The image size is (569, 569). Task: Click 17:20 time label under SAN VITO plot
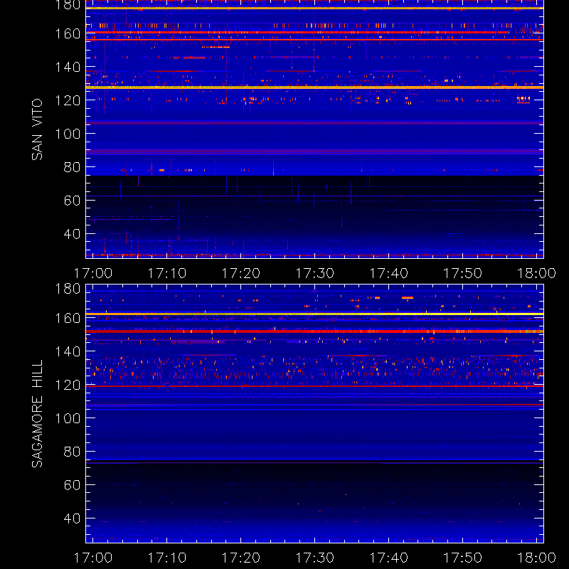[241, 273]
